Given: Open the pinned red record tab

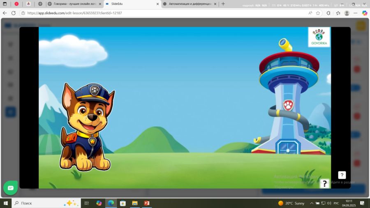Looking at the screenshot, I should (16, 4).
